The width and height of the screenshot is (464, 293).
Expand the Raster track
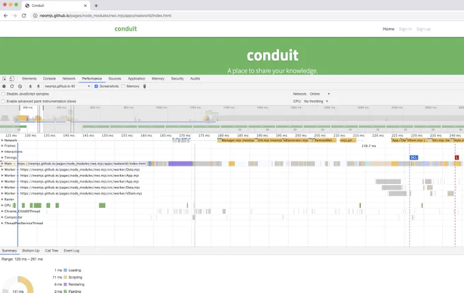point(2,200)
